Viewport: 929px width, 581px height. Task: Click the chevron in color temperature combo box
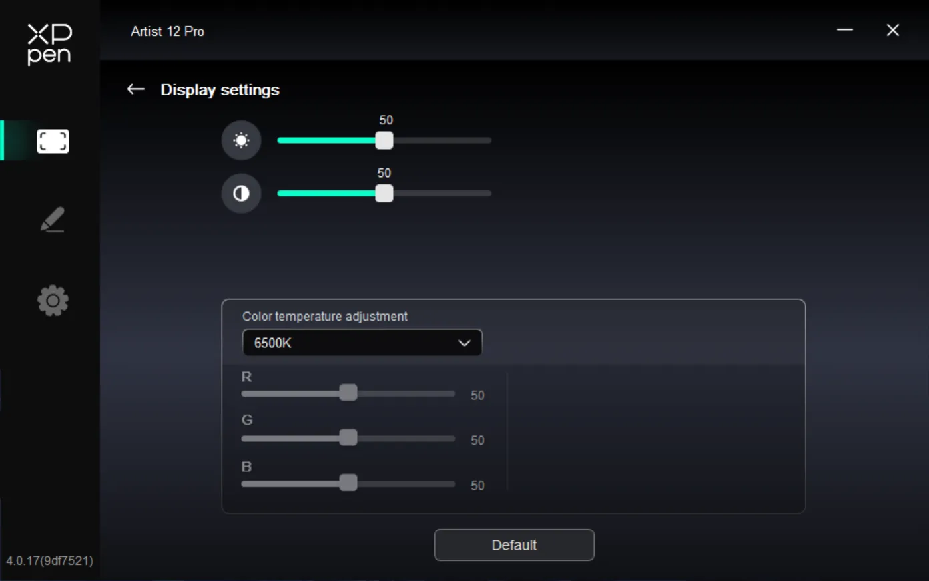coord(465,343)
